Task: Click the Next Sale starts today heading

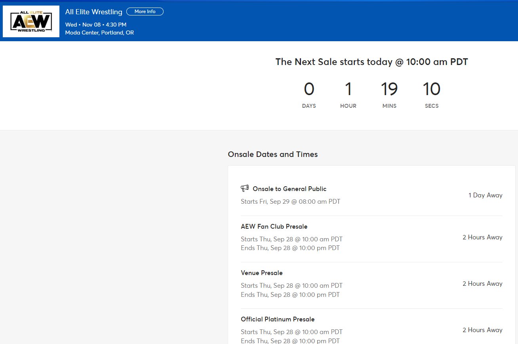Action: (372, 62)
